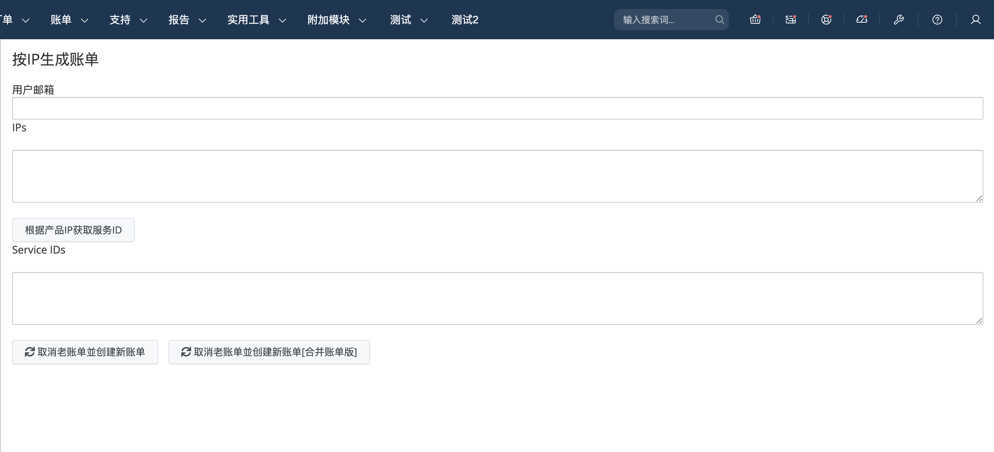994x452 pixels.
Task: Focus the 用户邮箱 input field
Action: (497, 108)
